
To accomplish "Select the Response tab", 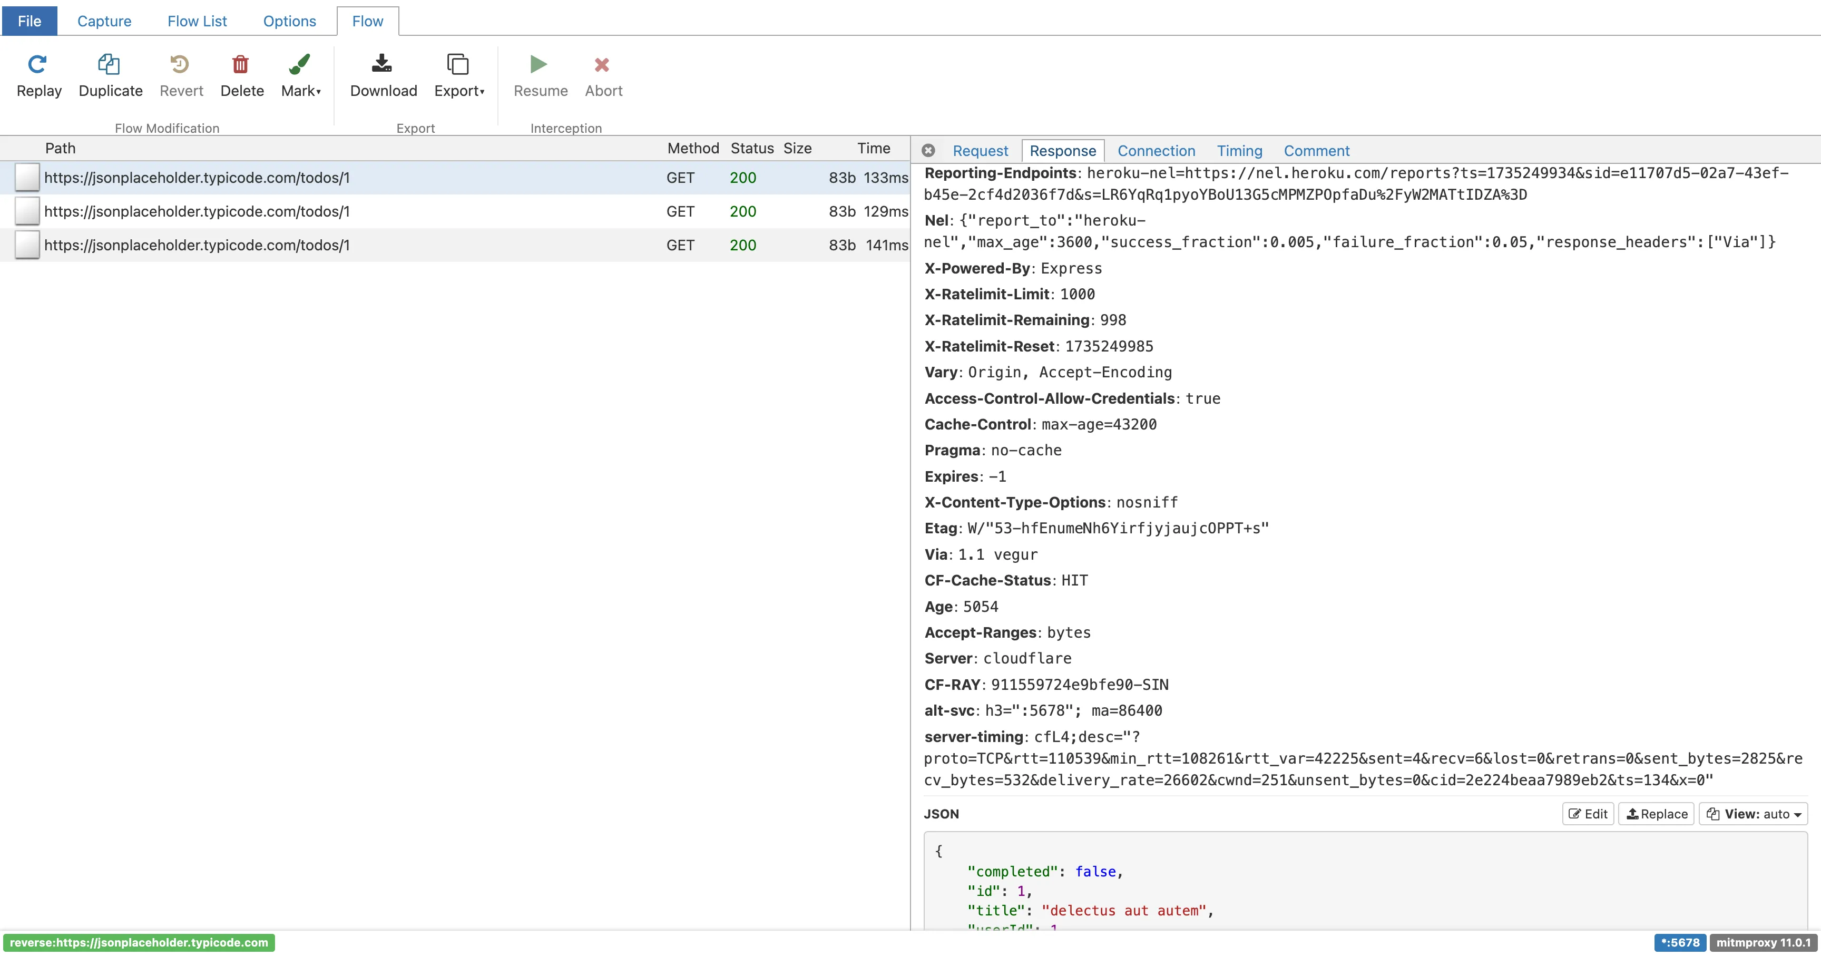I will (1062, 151).
